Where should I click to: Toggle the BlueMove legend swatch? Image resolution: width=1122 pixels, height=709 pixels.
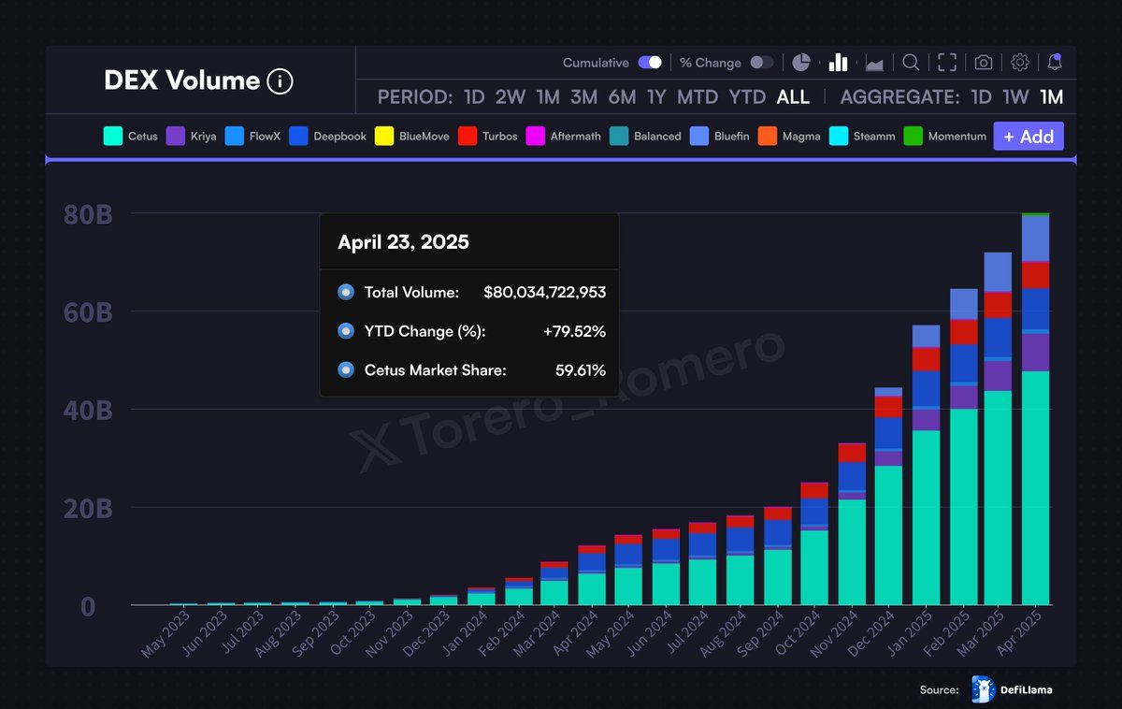click(384, 137)
